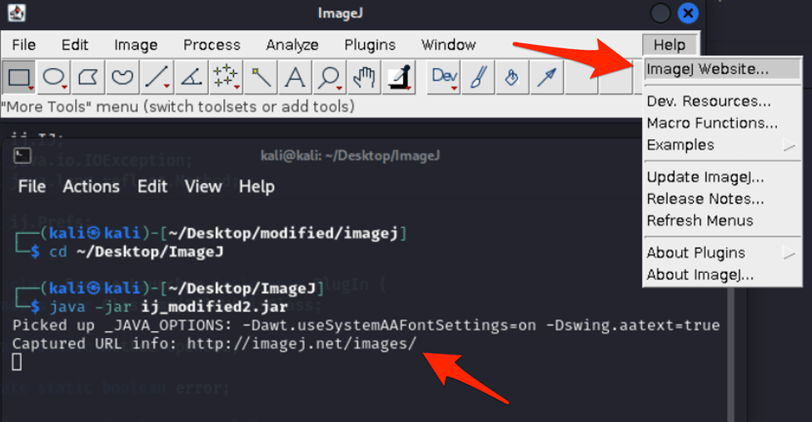Select the Arrow tool
812x422 pixels.
[547, 77]
